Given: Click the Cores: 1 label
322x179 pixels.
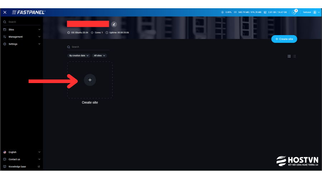Looking at the screenshot, I should tap(99, 33).
